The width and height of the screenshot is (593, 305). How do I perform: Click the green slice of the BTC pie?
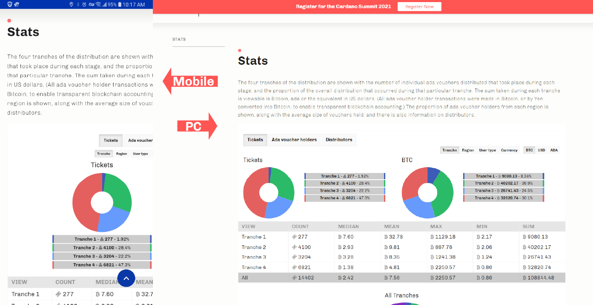(445, 193)
